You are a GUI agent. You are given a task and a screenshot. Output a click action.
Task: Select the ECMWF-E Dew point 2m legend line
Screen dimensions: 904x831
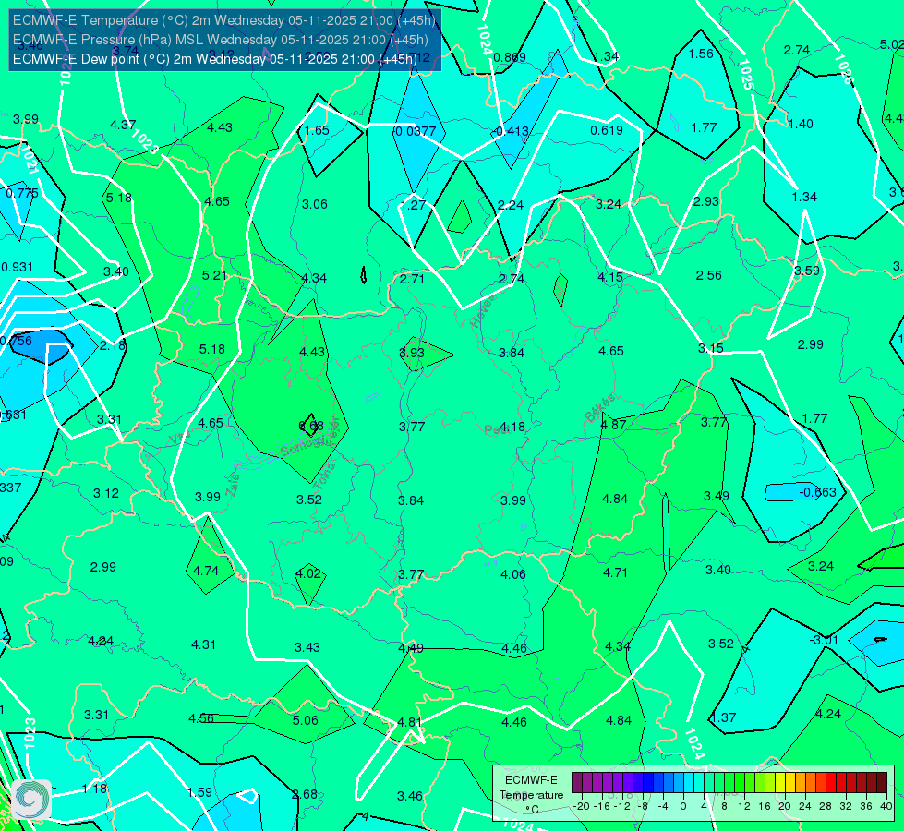[x=215, y=59]
